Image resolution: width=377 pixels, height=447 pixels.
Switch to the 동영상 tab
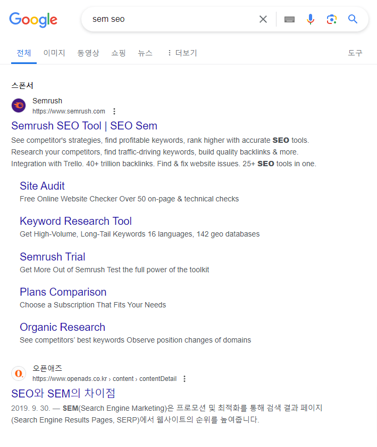click(x=88, y=53)
